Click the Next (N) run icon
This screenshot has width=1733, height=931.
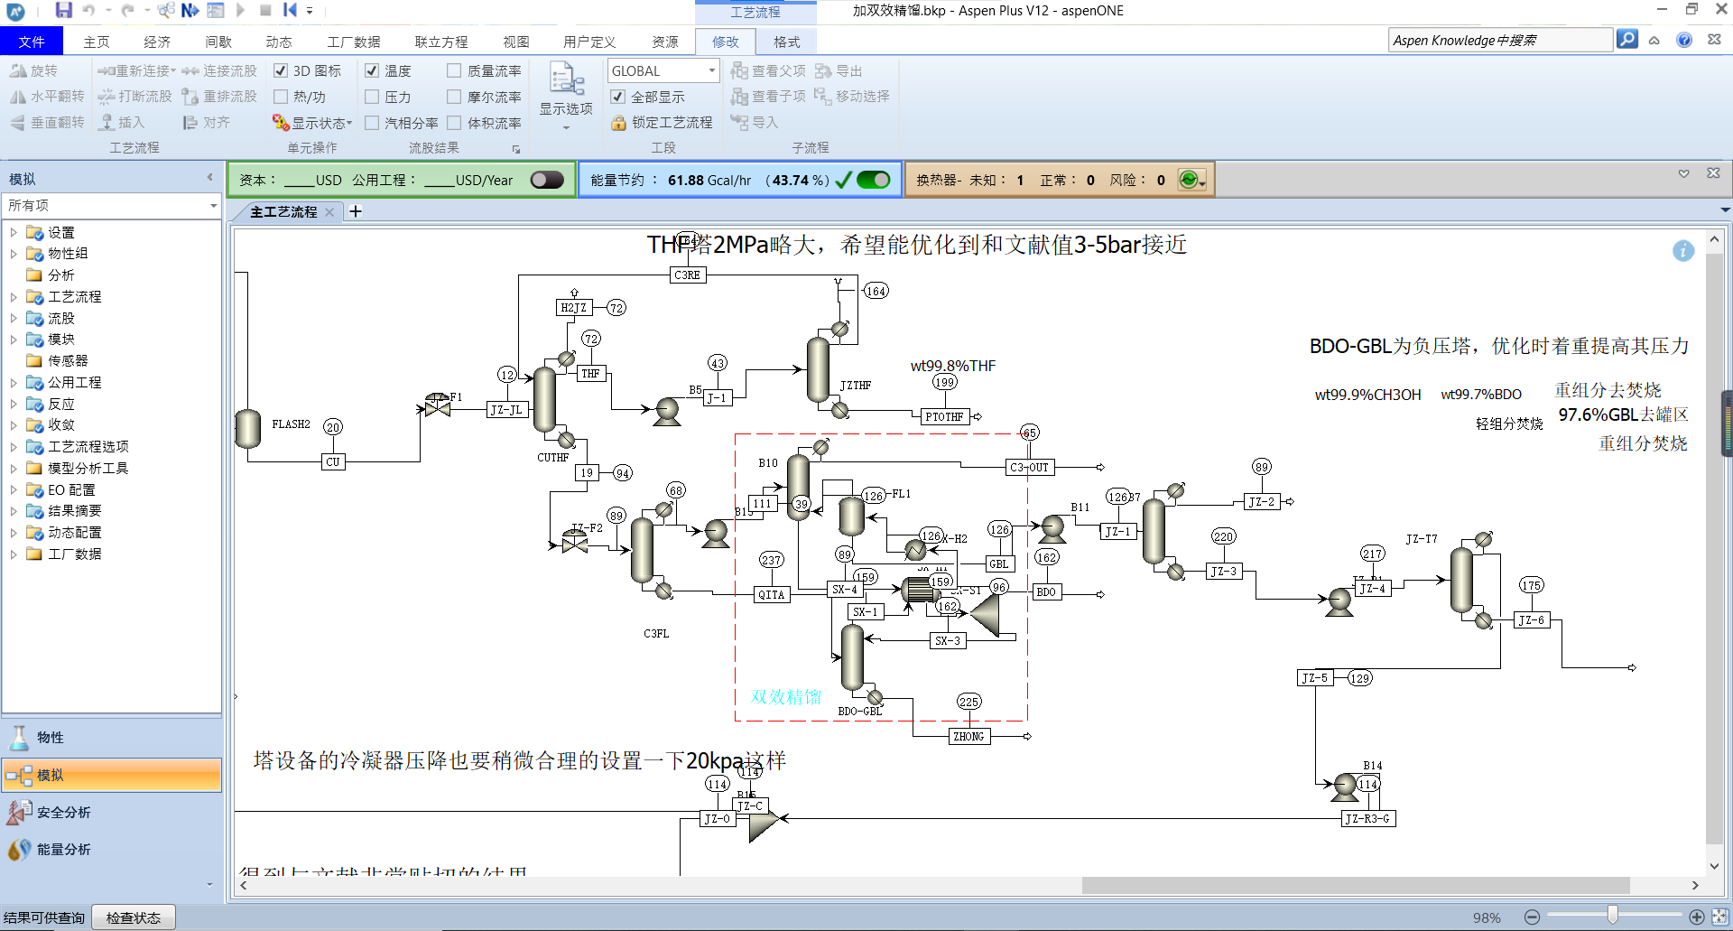point(190,10)
